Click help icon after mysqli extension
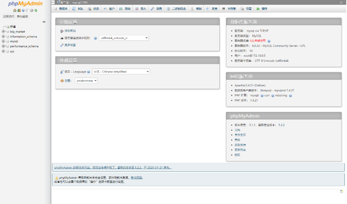Viewport: 347px width, 204px height. (262, 96)
